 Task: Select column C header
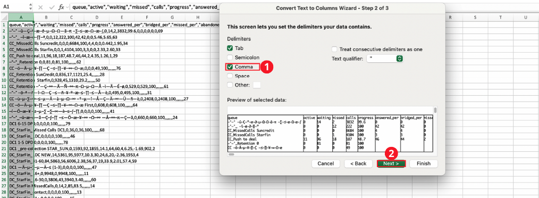[71, 18]
